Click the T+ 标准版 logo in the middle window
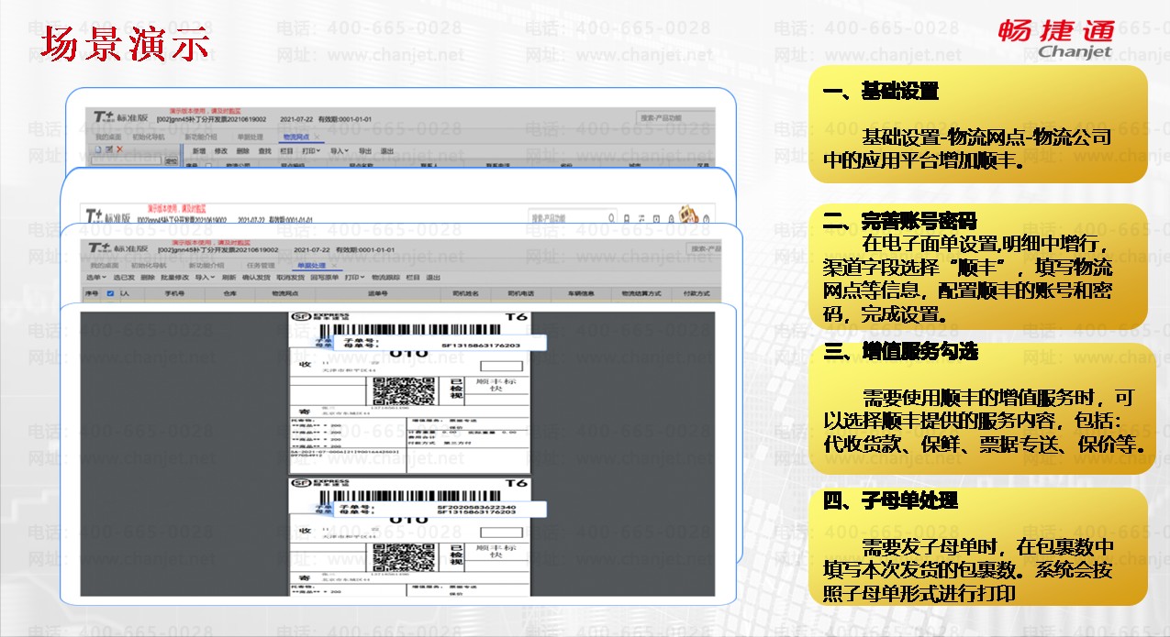Viewport: 1170px width, 637px height. point(107,216)
